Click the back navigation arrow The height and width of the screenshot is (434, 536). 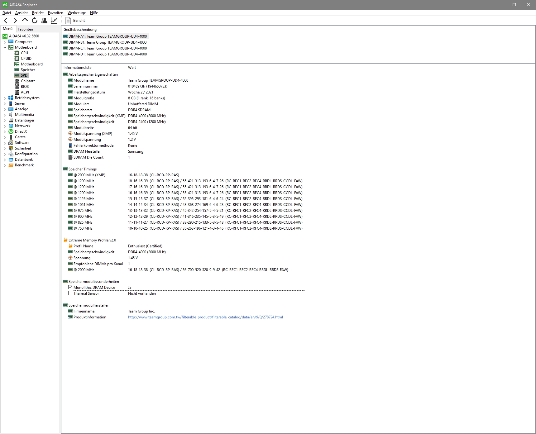coord(6,21)
